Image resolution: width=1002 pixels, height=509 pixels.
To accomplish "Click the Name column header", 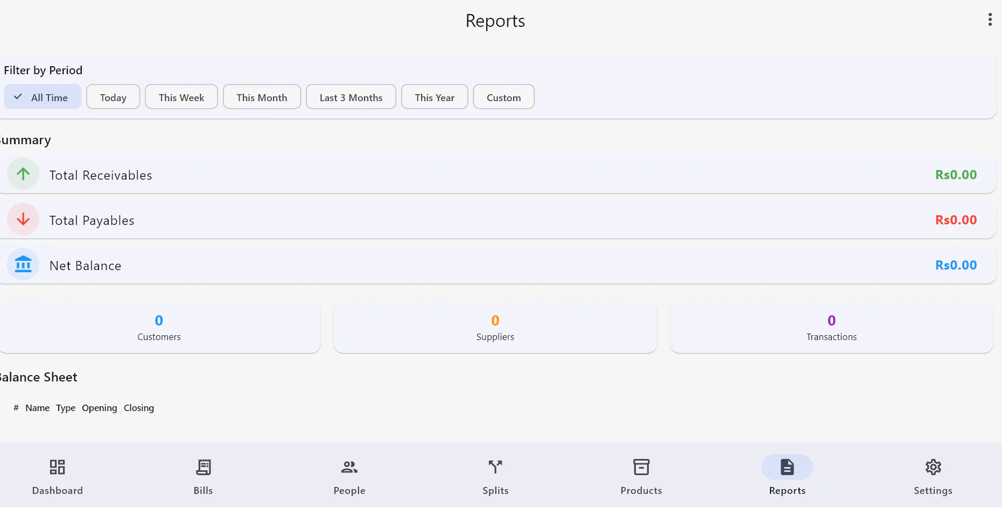I will [38, 408].
